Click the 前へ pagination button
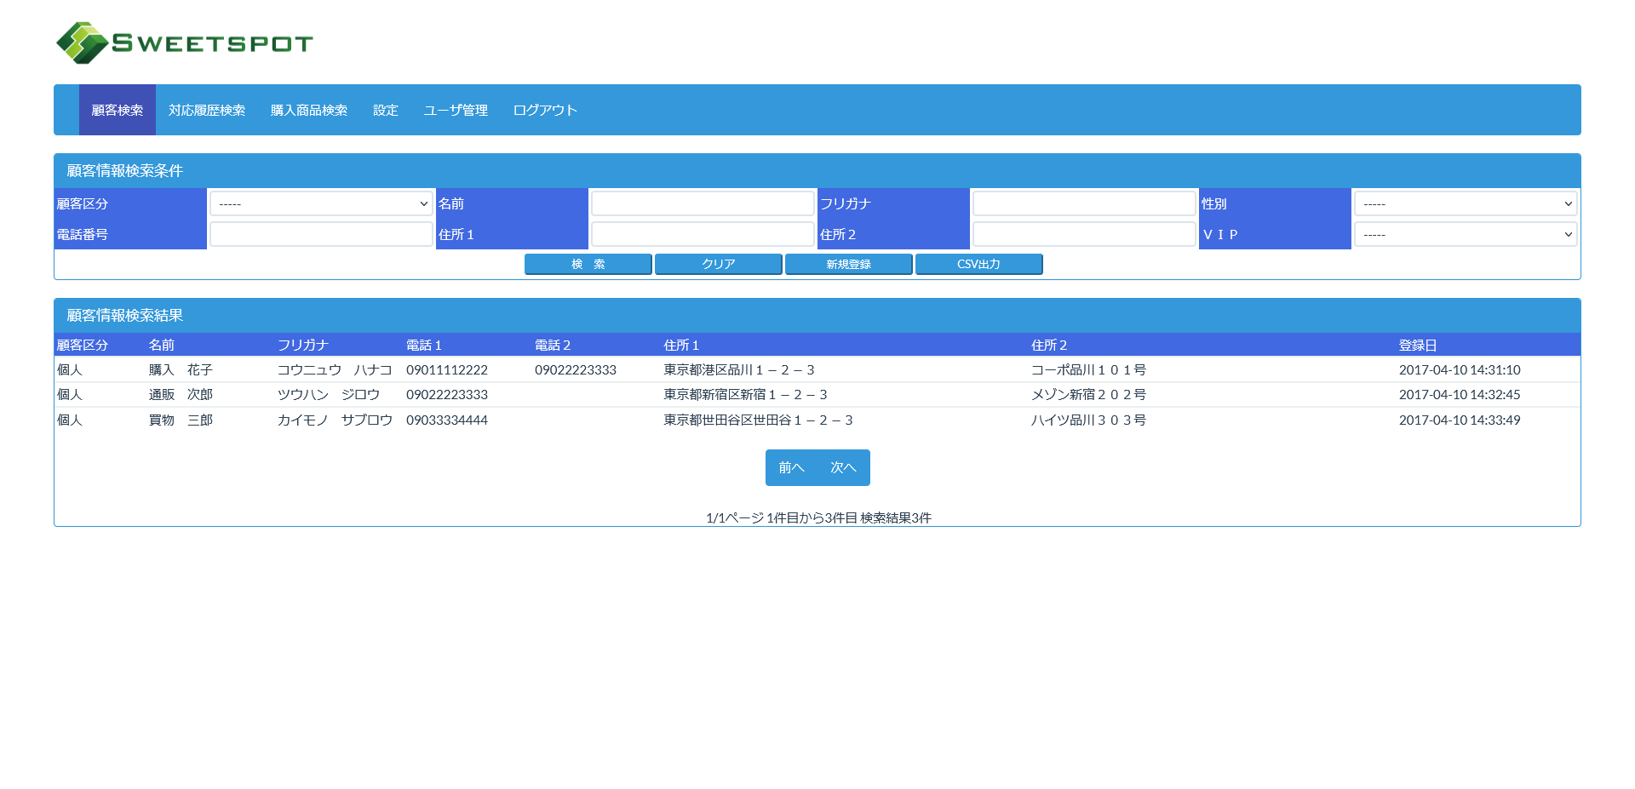This screenshot has height=789, width=1635. point(793,467)
